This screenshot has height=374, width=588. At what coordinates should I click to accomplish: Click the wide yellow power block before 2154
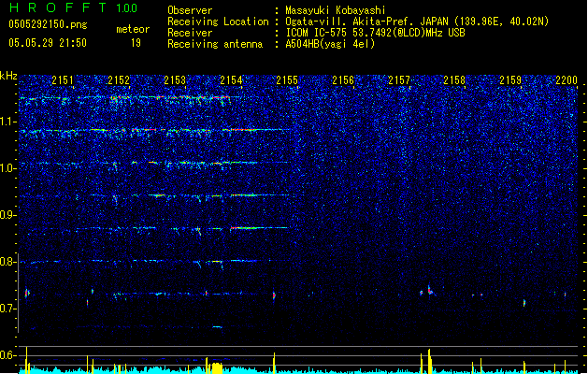point(217,367)
